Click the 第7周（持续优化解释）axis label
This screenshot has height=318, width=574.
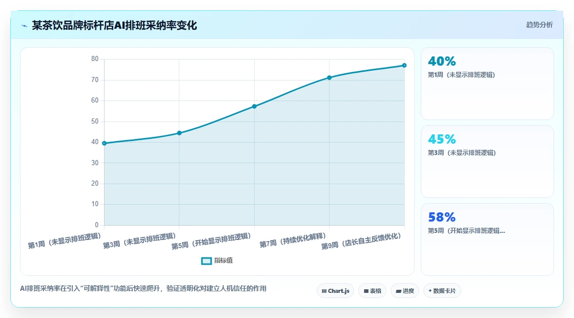click(293, 240)
